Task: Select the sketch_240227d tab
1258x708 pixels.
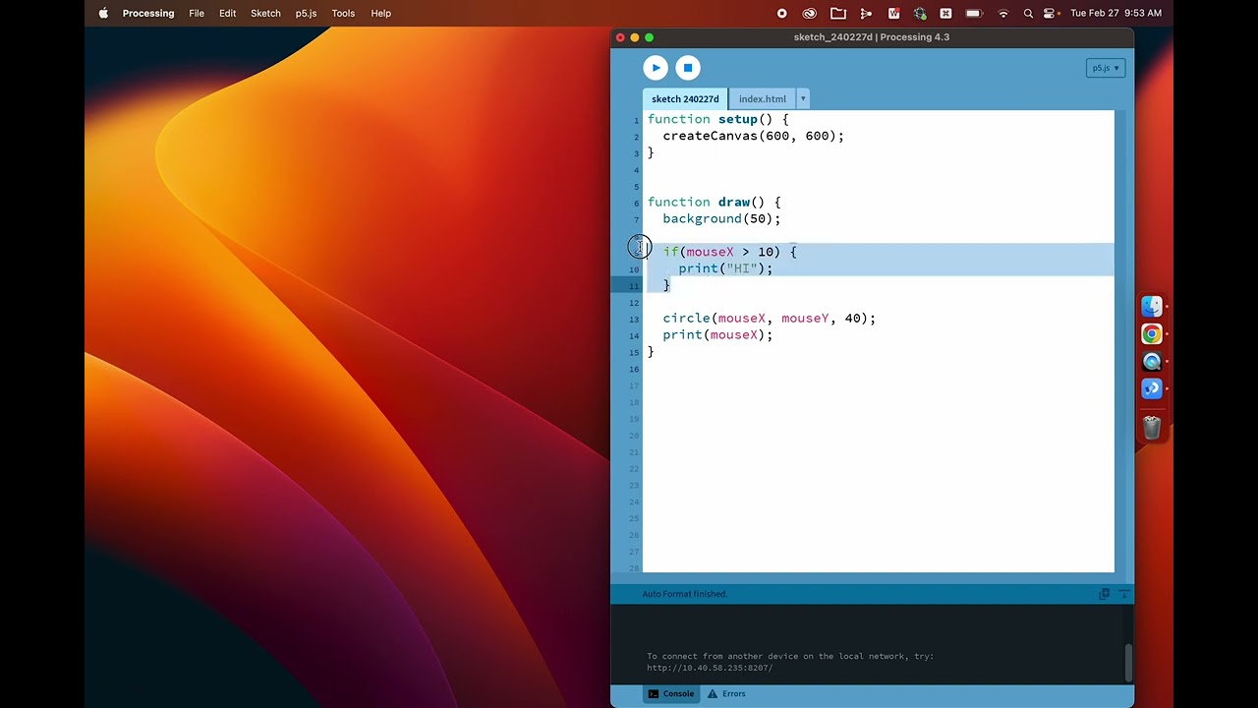Action: click(x=685, y=98)
